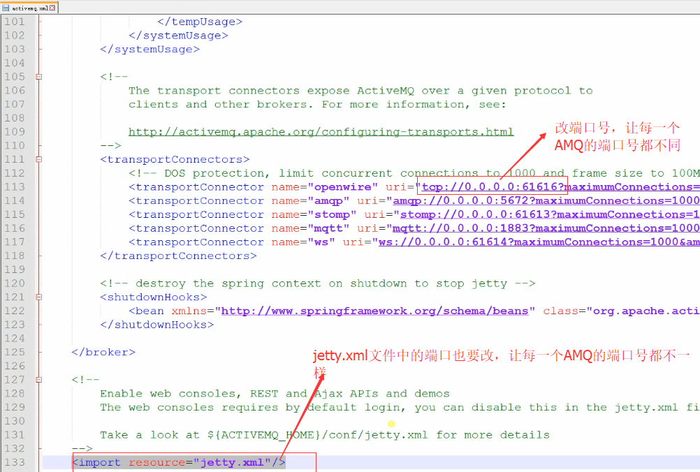Open the mqtt://0.0.0.0:1883 URI link
700x472 pixels.
pyautogui.click(x=546, y=228)
